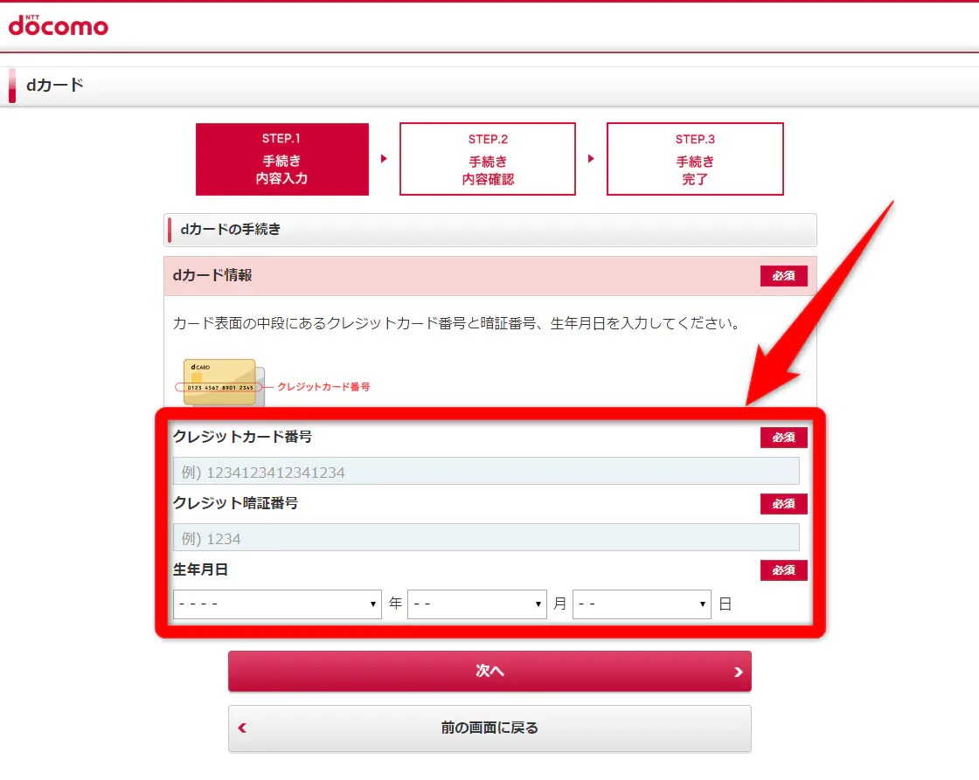Click the 前の画面に戻る button
This screenshot has width=979, height=780.
click(489, 728)
